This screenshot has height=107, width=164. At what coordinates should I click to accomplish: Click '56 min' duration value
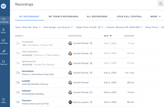[130, 102]
